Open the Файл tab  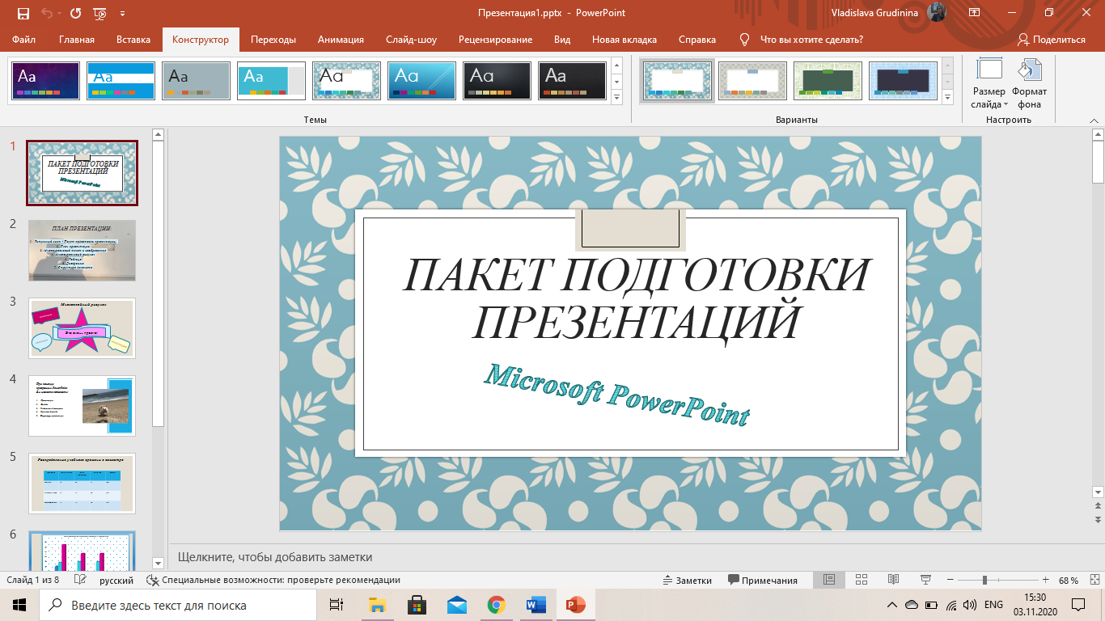23,40
